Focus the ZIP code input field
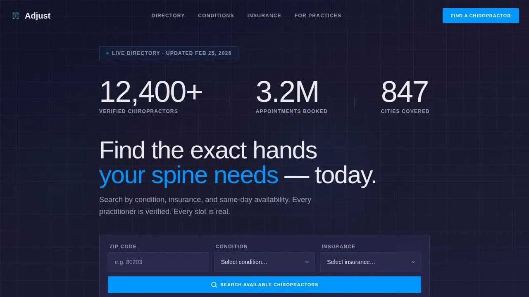The image size is (529, 297). pos(158,262)
